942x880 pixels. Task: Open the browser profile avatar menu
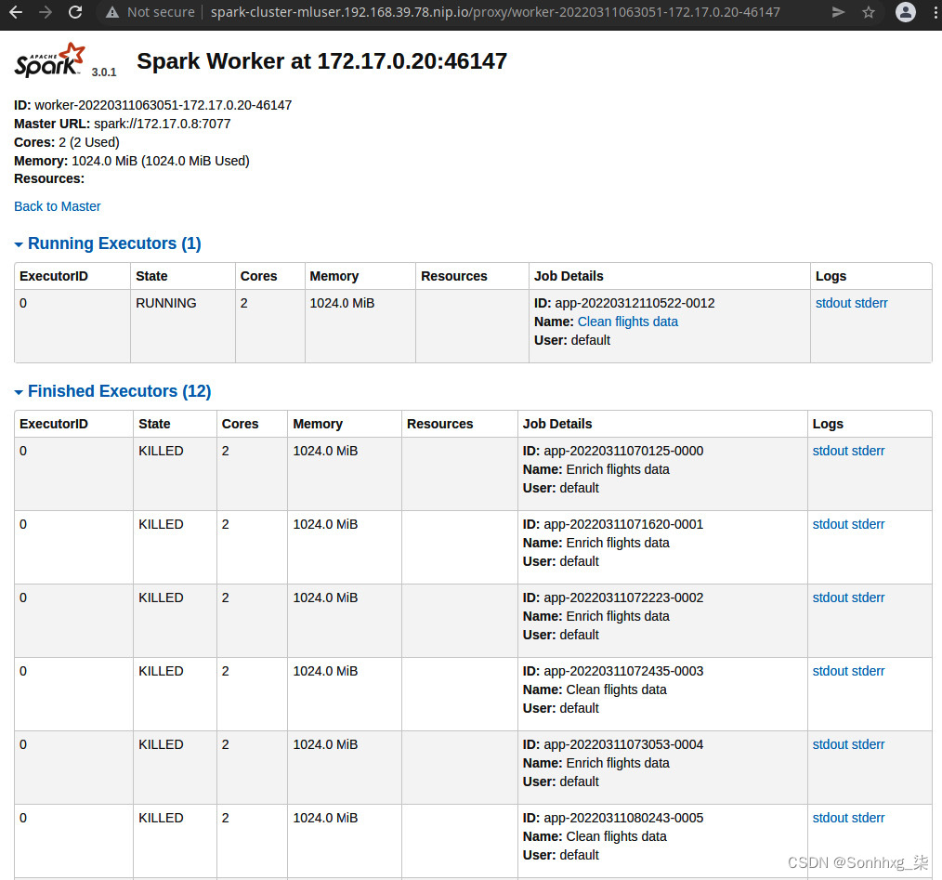(x=906, y=12)
